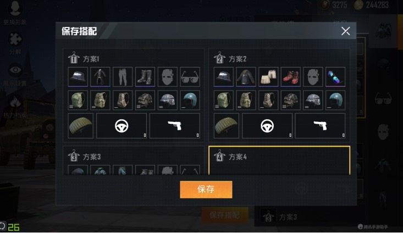Viewport: 403px width, 233px height.
Task: Select the leather jacket in 方案2
Action: click(246, 77)
